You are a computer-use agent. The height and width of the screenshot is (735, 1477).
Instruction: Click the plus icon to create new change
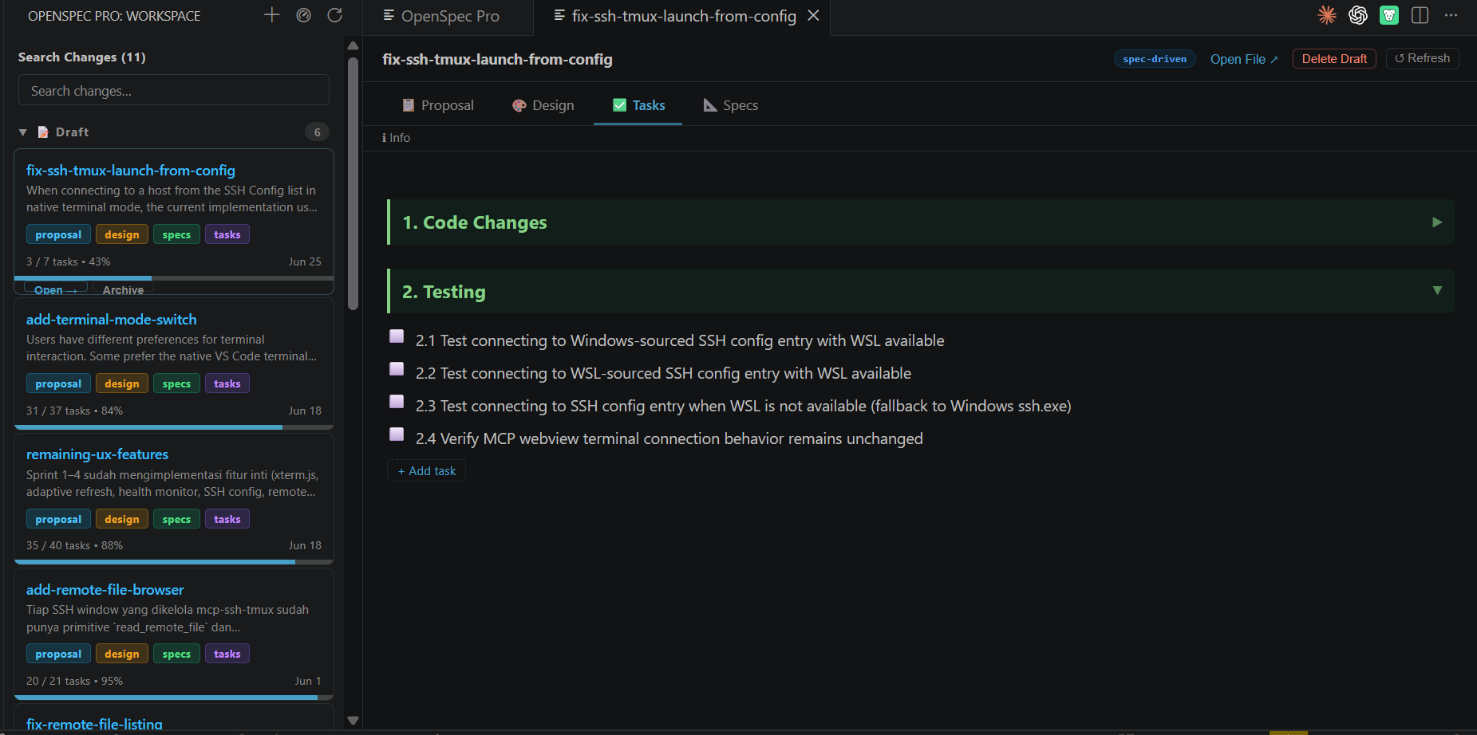point(272,15)
